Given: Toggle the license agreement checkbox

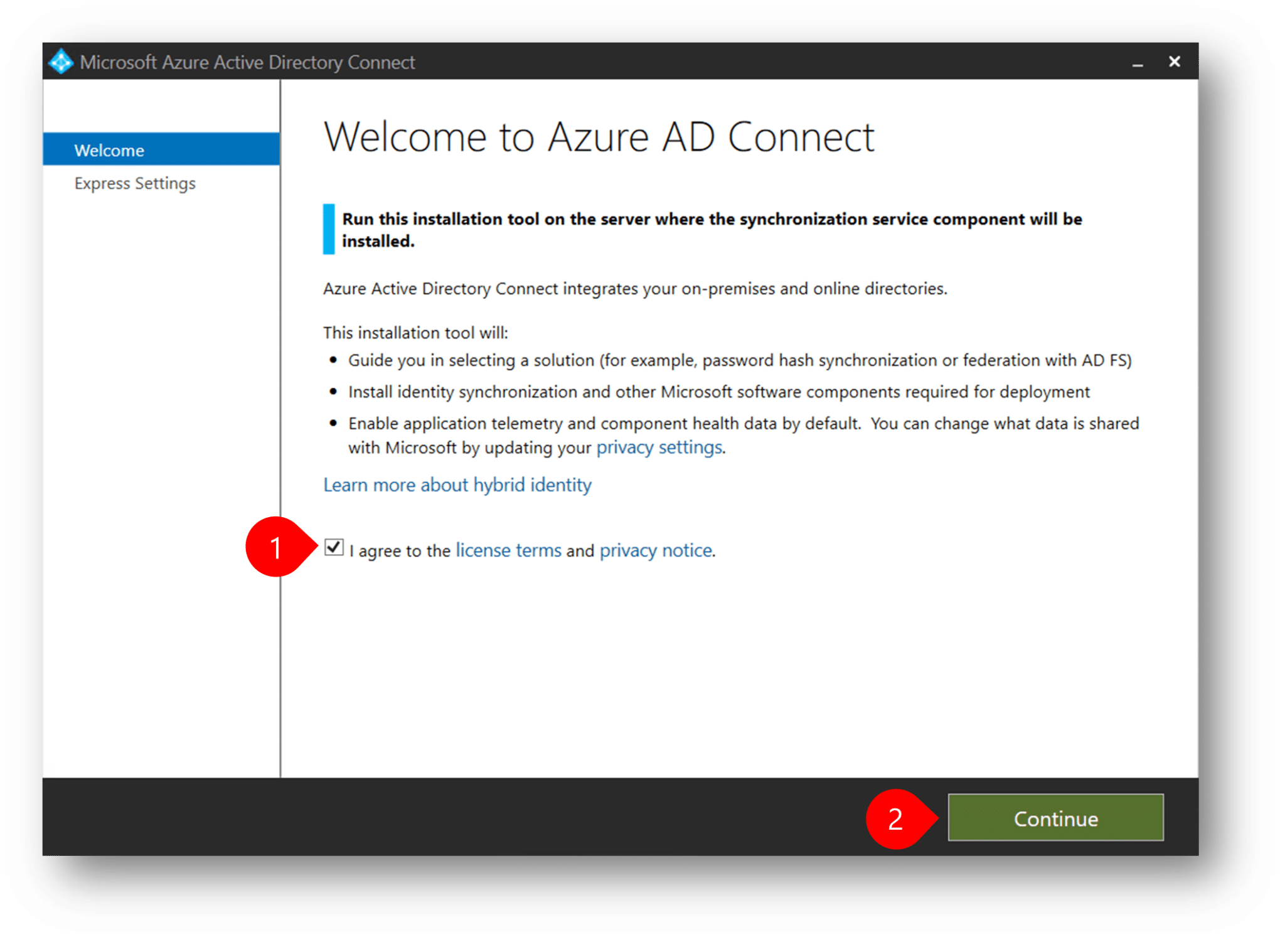Looking at the screenshot, I should (x=334, y=548).
